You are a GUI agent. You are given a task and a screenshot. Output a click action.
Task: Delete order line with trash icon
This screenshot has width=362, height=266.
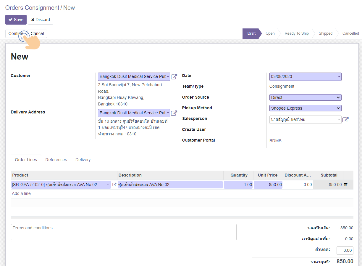tap(346, 185)
